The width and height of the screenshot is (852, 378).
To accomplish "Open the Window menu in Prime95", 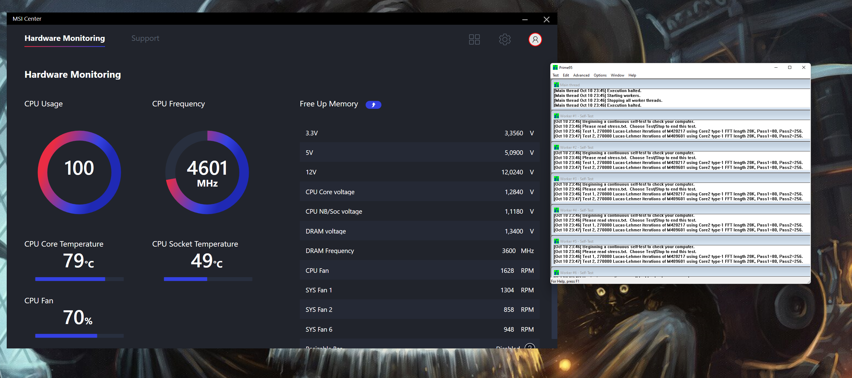I will pos(617,75).
